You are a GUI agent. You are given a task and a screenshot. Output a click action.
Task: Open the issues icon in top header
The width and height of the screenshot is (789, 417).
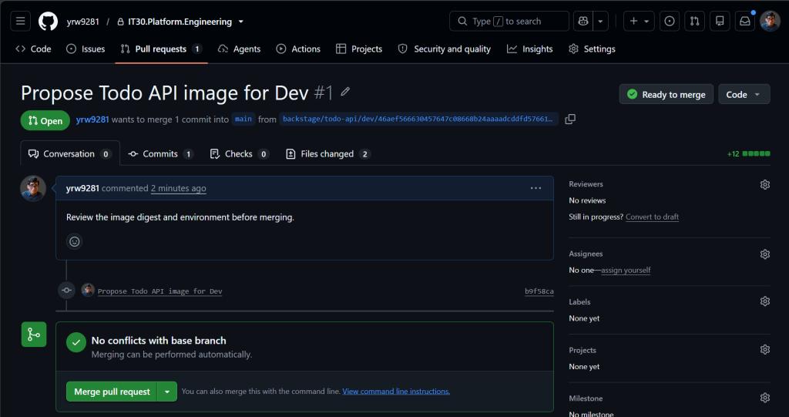(x=670, y=21)
